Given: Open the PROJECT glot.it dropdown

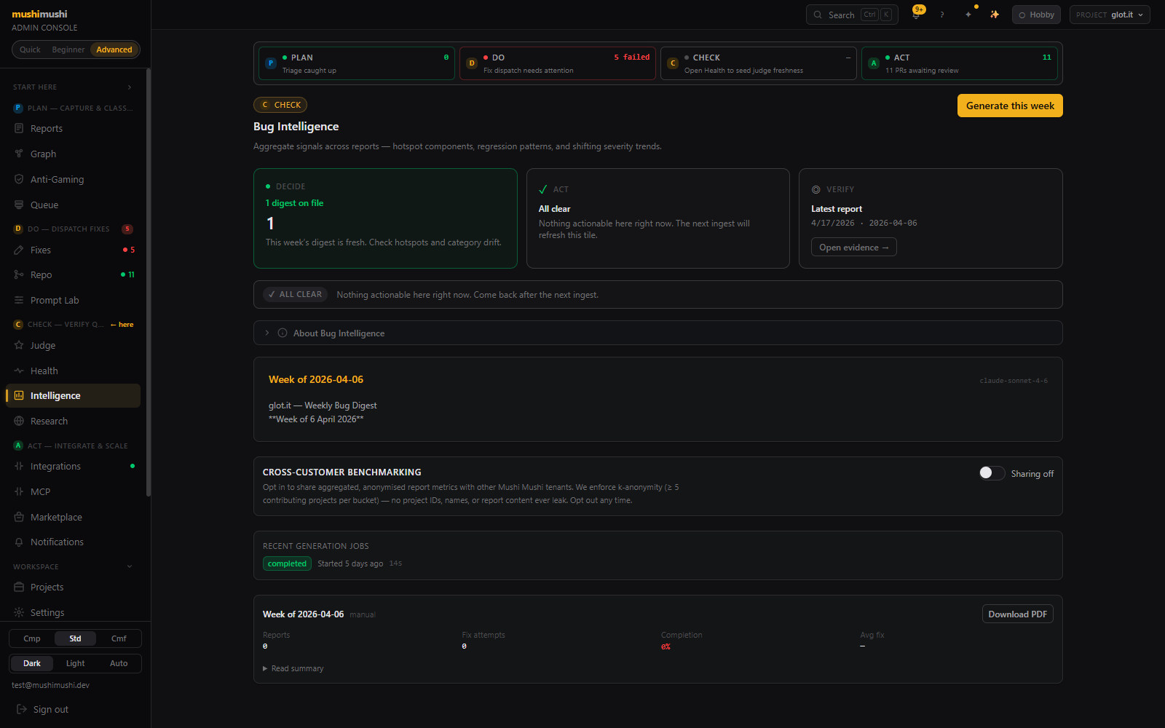Looking at the screenshot, I should tap(1110, 15).
